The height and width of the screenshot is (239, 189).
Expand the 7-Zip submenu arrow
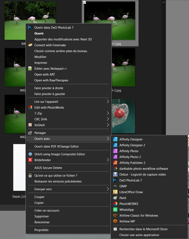[x=108, y=113]
